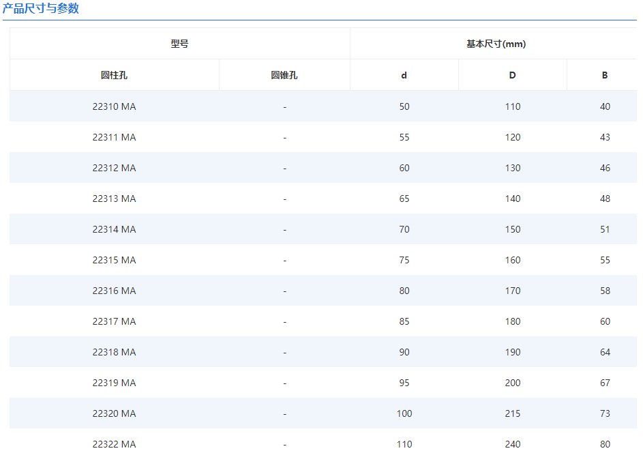
Task: Click the 产品尺寸与参数 section heading
Action: click(x=41, y=8)
